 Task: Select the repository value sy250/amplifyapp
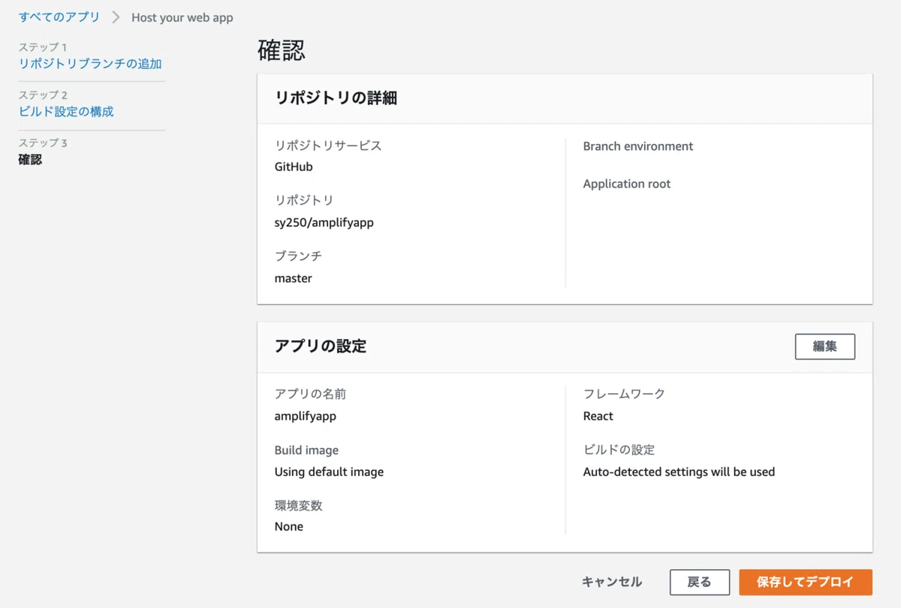324,223
